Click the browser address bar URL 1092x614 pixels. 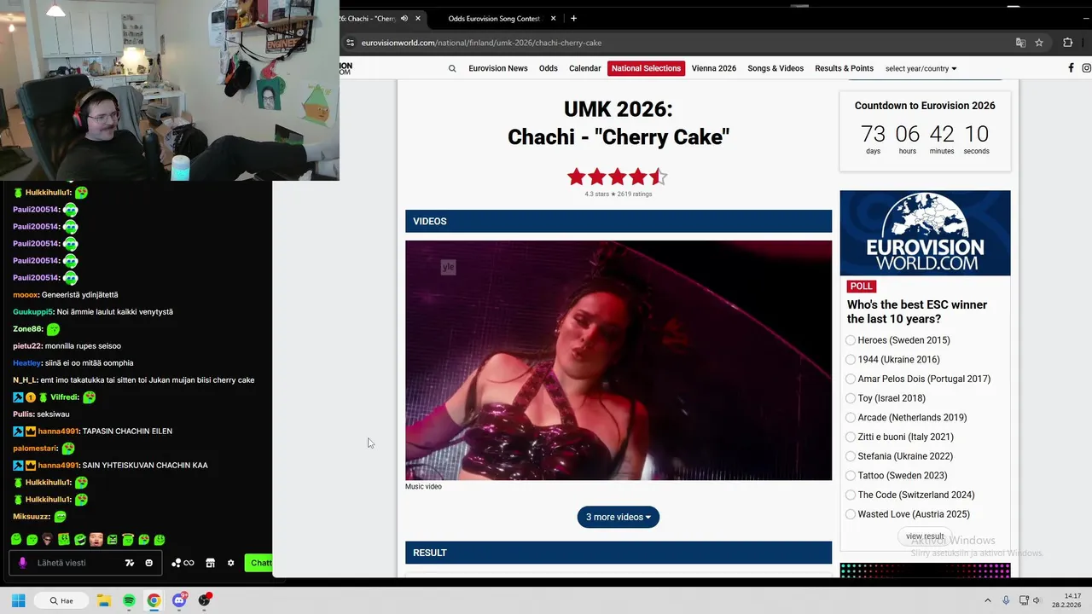tap(481, 43)
